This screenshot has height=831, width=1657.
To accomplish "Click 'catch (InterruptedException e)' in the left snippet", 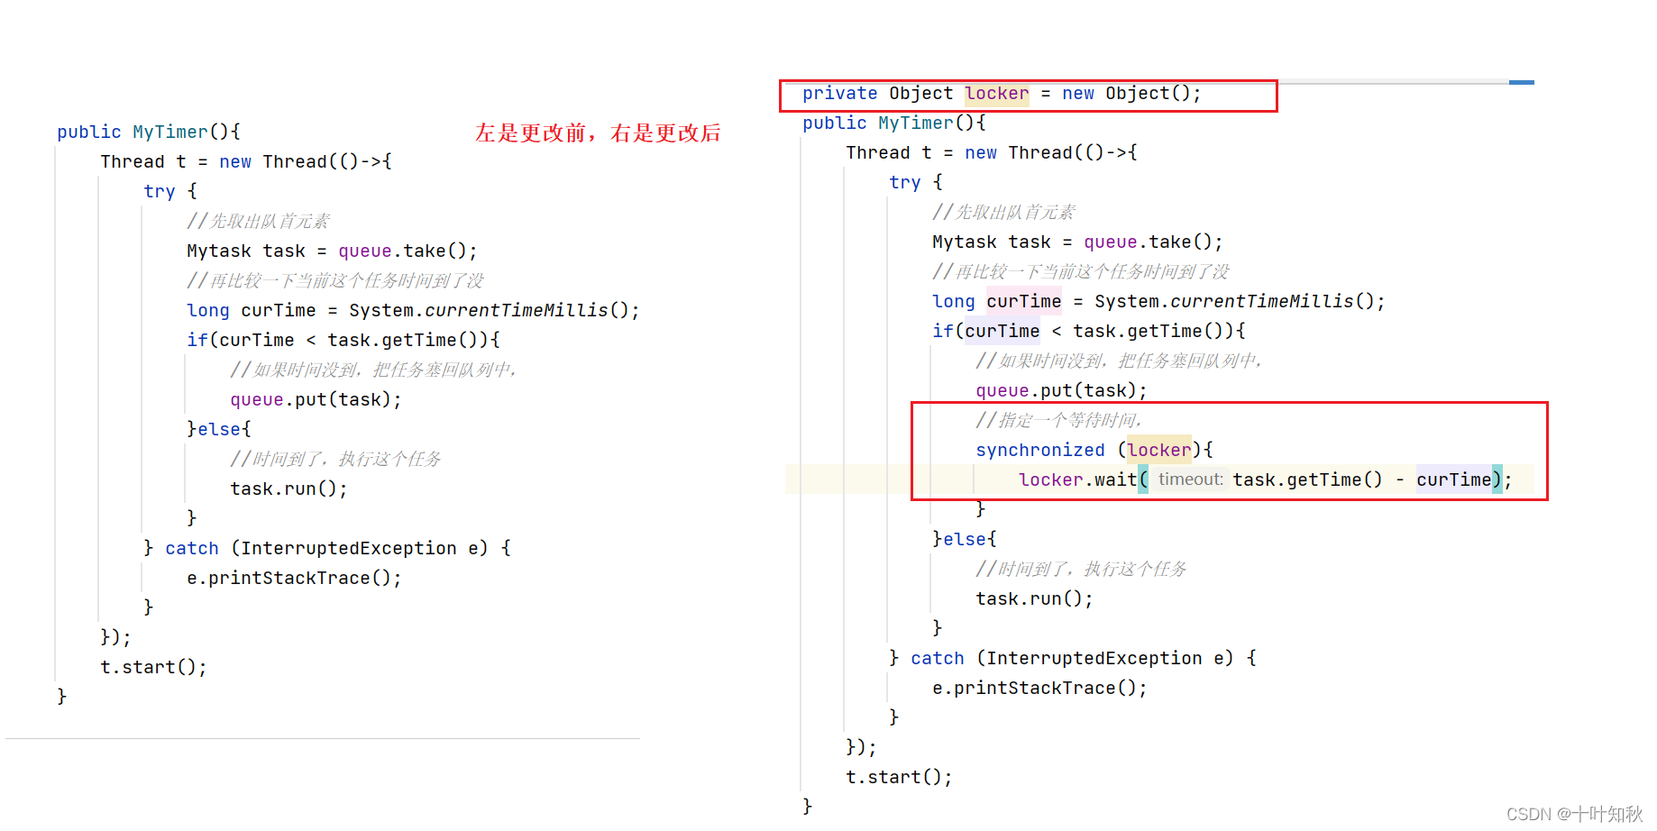I will click(x=326, y=549).
